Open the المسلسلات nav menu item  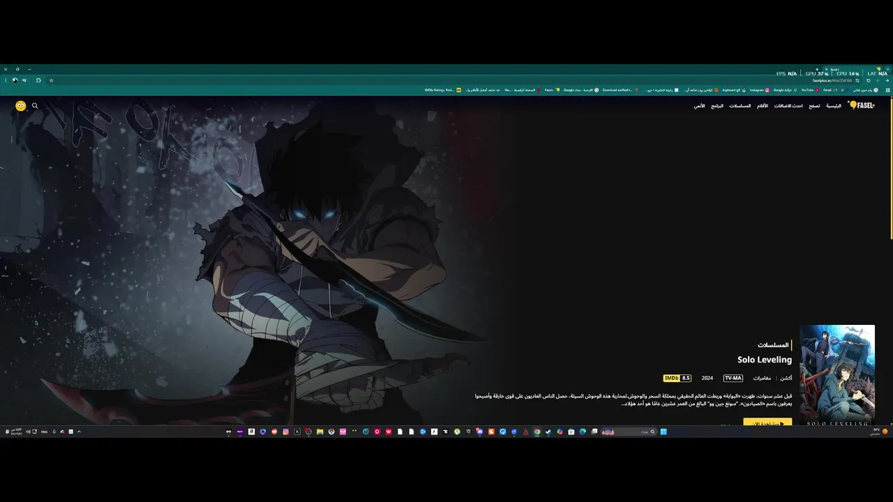740,106
